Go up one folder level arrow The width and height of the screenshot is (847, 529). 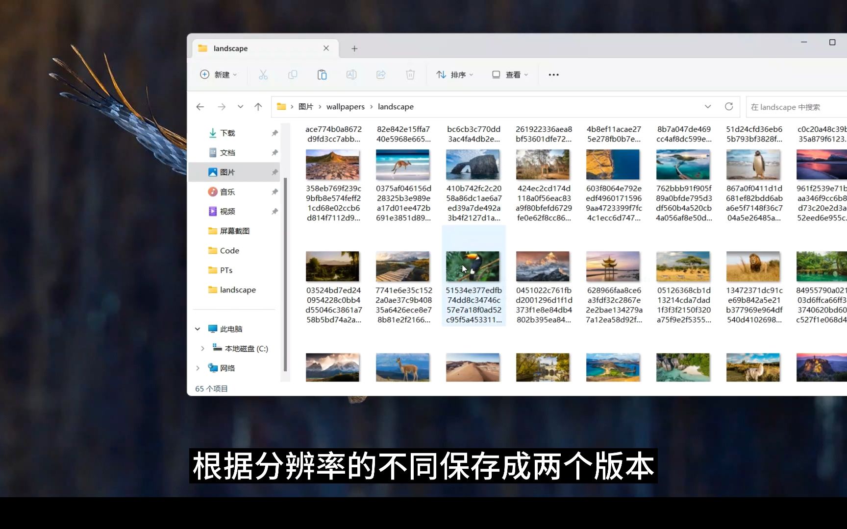click(258, 107)
